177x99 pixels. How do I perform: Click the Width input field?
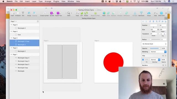[x=153, y=29]
